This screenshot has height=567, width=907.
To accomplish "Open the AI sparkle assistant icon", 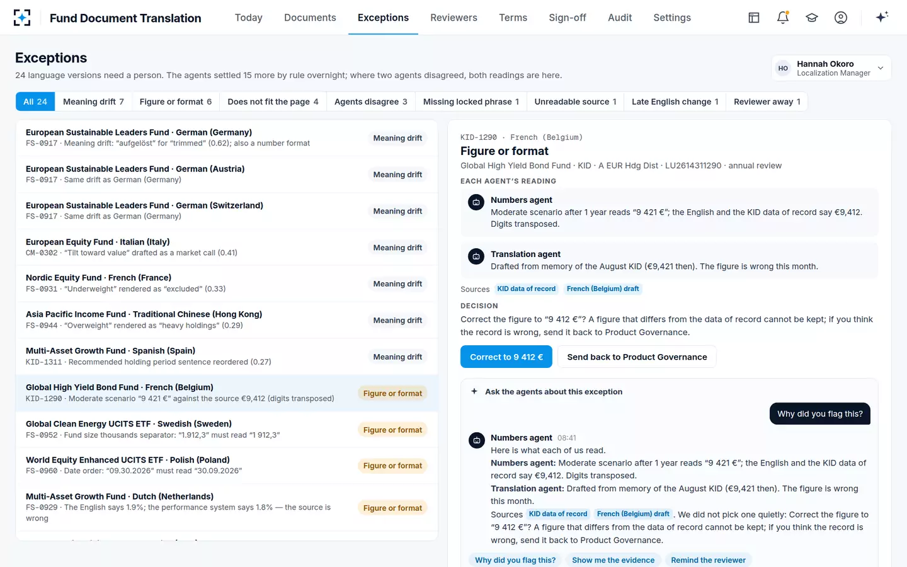I will [x=882, y=17].
